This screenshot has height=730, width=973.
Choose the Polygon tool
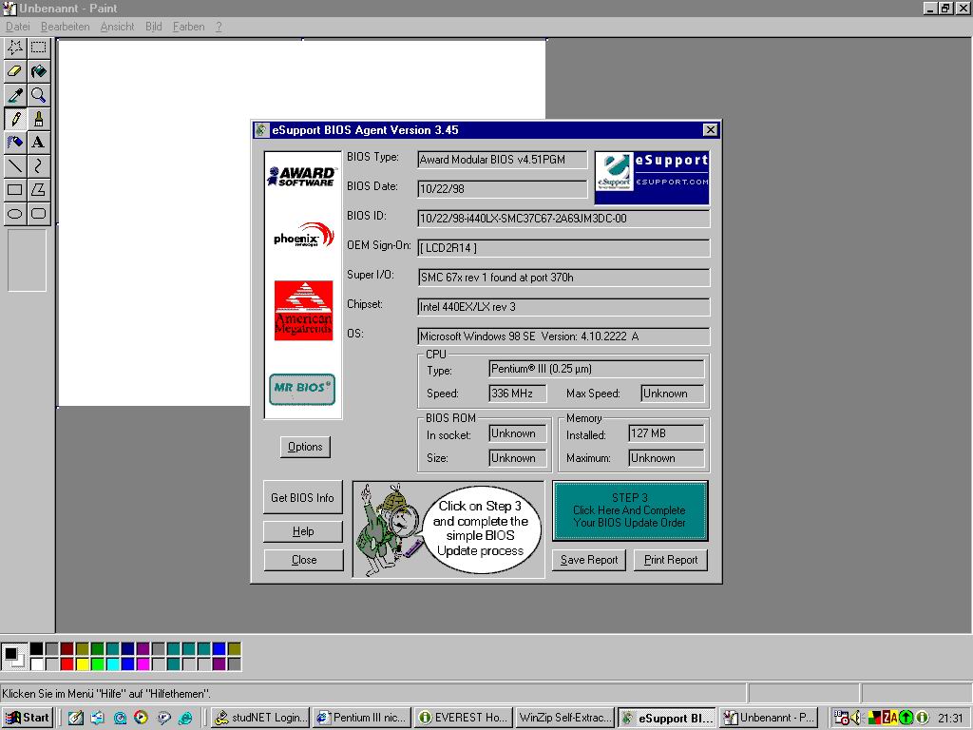tap(38, 189)
